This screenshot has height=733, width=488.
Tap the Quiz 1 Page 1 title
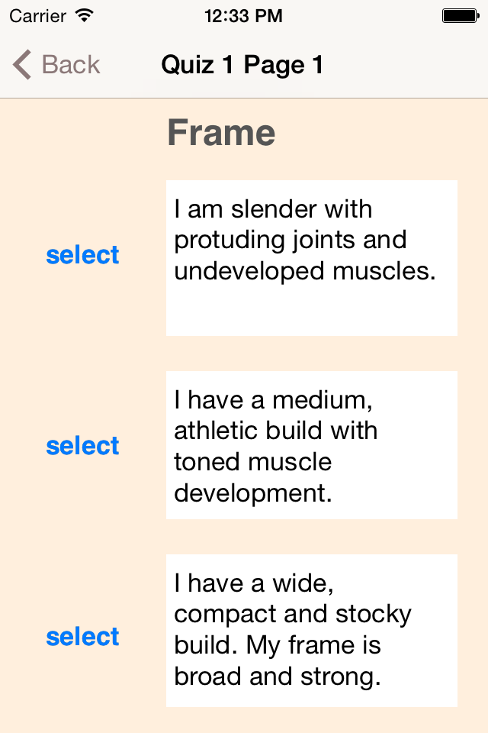242,65
